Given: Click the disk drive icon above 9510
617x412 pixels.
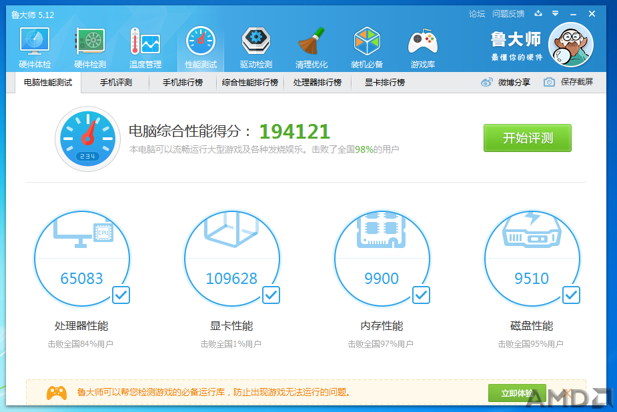Looking at the screenshot, I should [x=532, y=229].
